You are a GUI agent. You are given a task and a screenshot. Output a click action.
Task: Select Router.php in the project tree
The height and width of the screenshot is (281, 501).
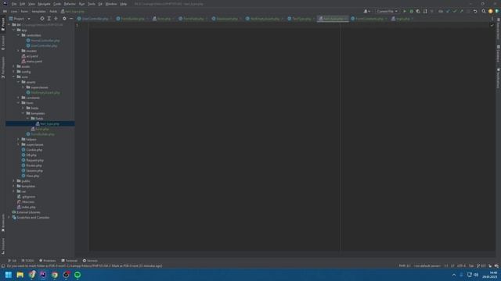coord(34,165)
